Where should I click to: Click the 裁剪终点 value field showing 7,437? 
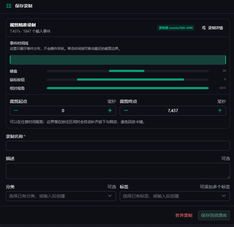tap(173, 111)
